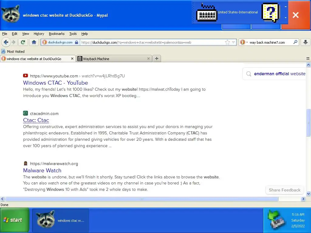Open the Windows start button
The image size is (311, 233).
(15, 220)
